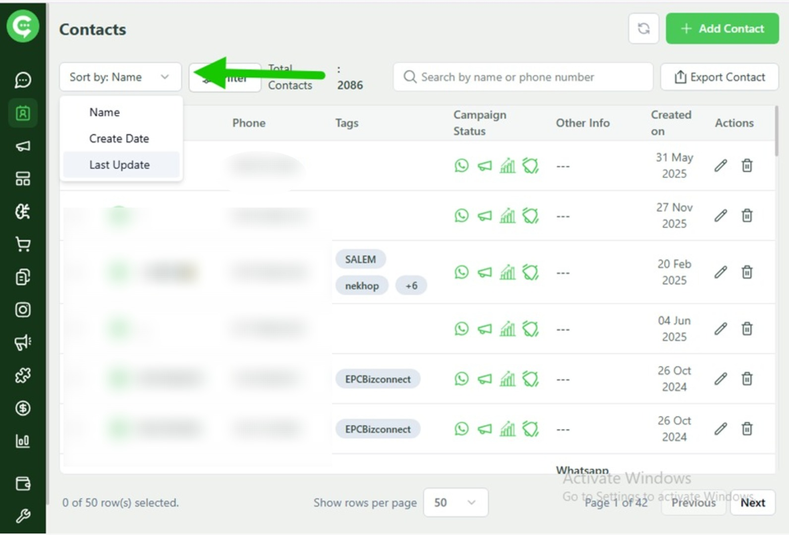
Task: Click the Filter button
Action: (225, 78)
